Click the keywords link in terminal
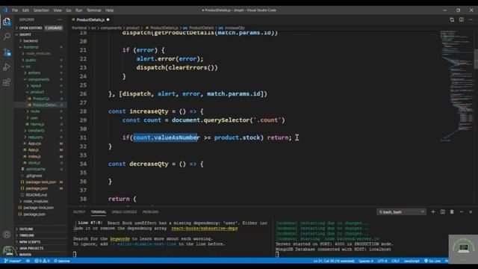 coord(119,238)
